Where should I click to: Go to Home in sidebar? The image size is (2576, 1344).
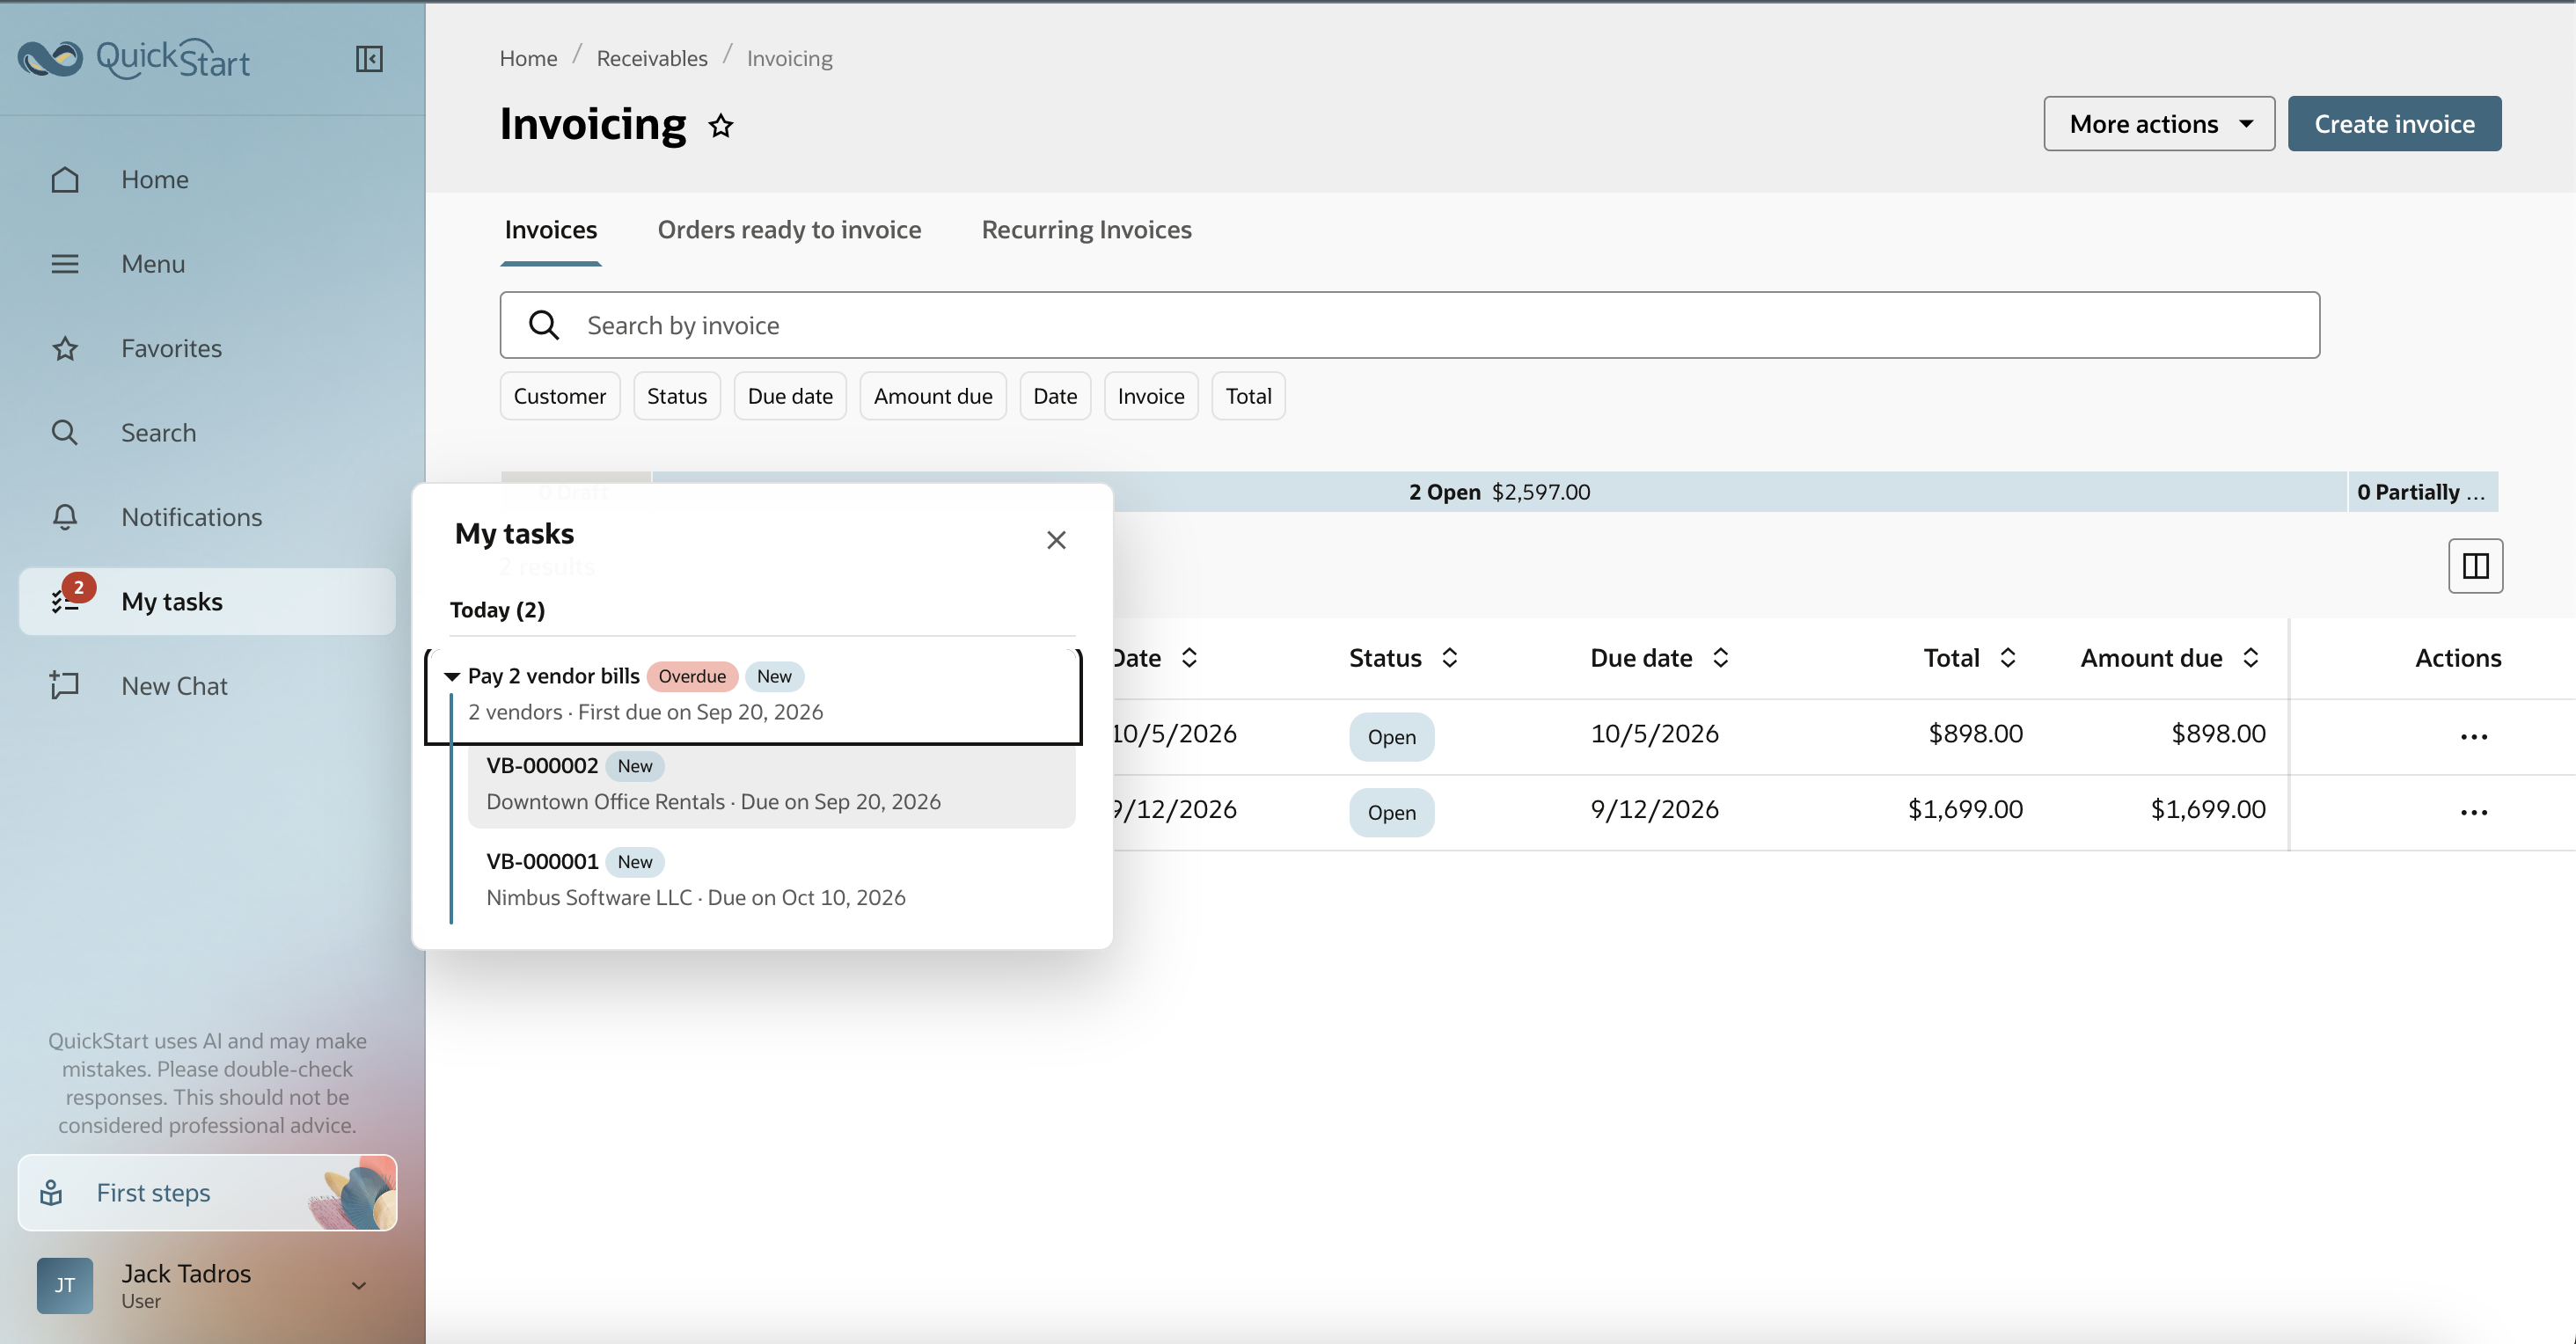(207, 179)
